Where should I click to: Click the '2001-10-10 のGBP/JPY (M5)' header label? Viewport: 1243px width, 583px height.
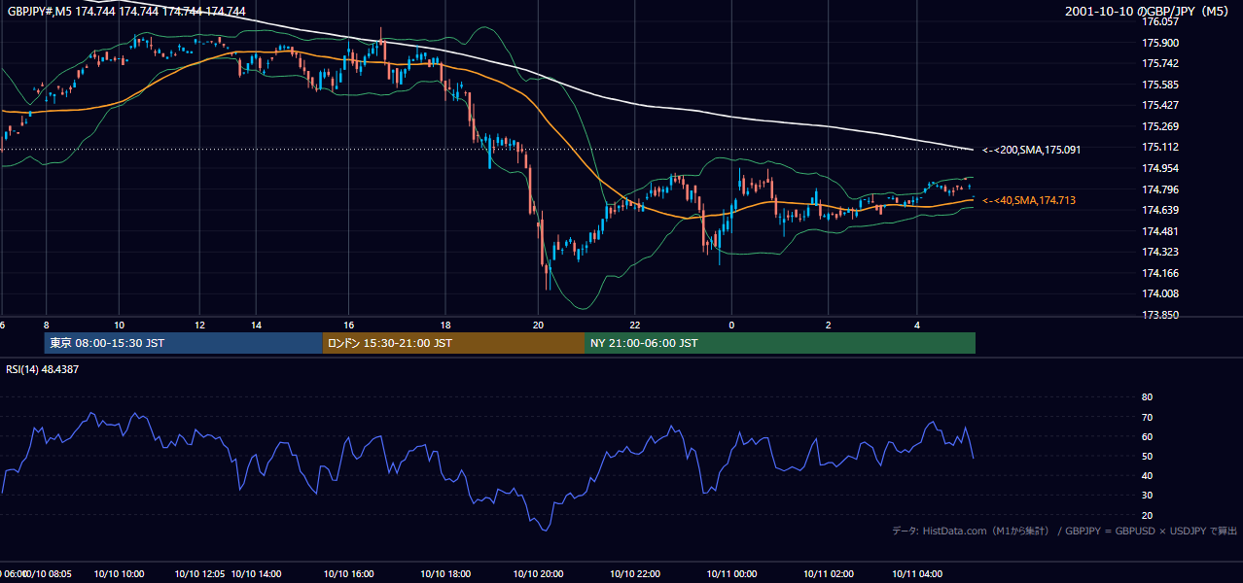(x=1149, y=12)
